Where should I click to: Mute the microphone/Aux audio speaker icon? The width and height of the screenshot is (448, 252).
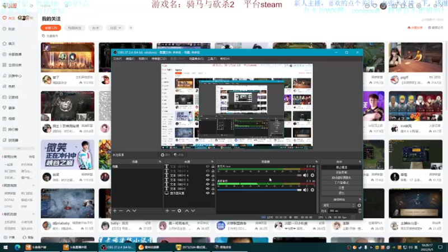pos(305,175)
